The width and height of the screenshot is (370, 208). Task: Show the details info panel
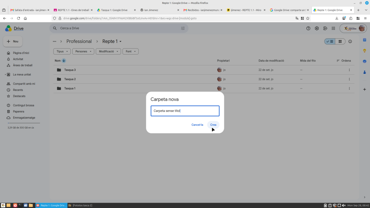pos(350,42)
